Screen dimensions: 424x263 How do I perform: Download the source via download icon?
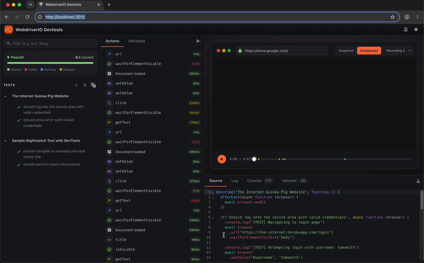click(x=418, y=181)
